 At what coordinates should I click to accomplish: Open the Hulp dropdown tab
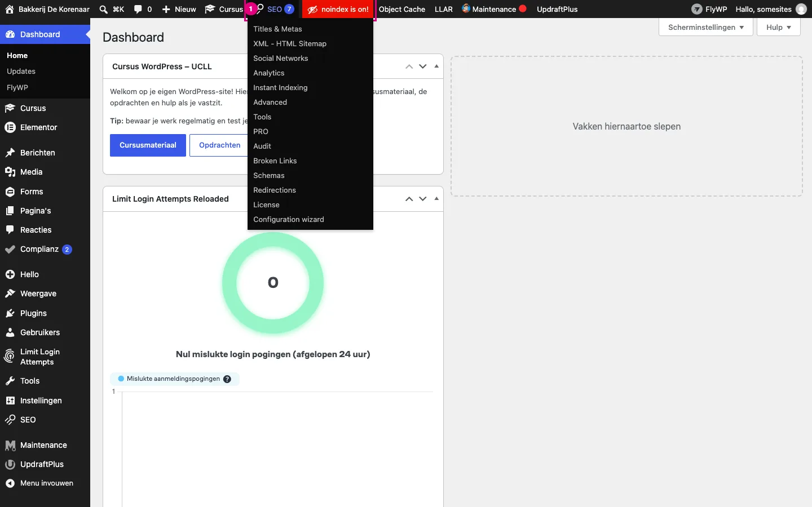pos(779,27)
